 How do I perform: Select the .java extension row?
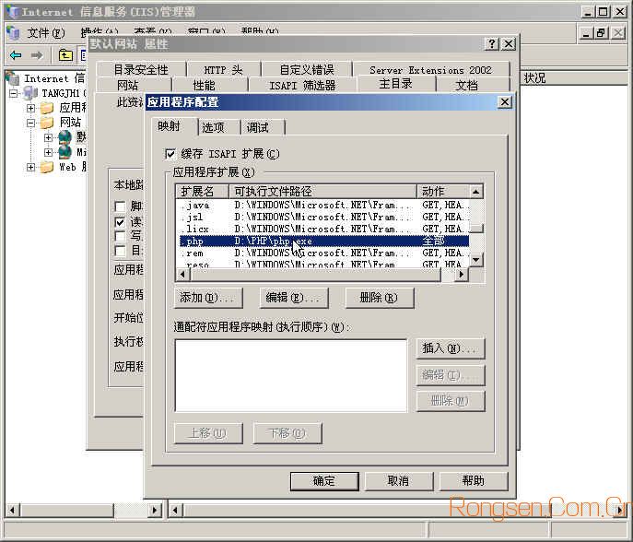323,205
